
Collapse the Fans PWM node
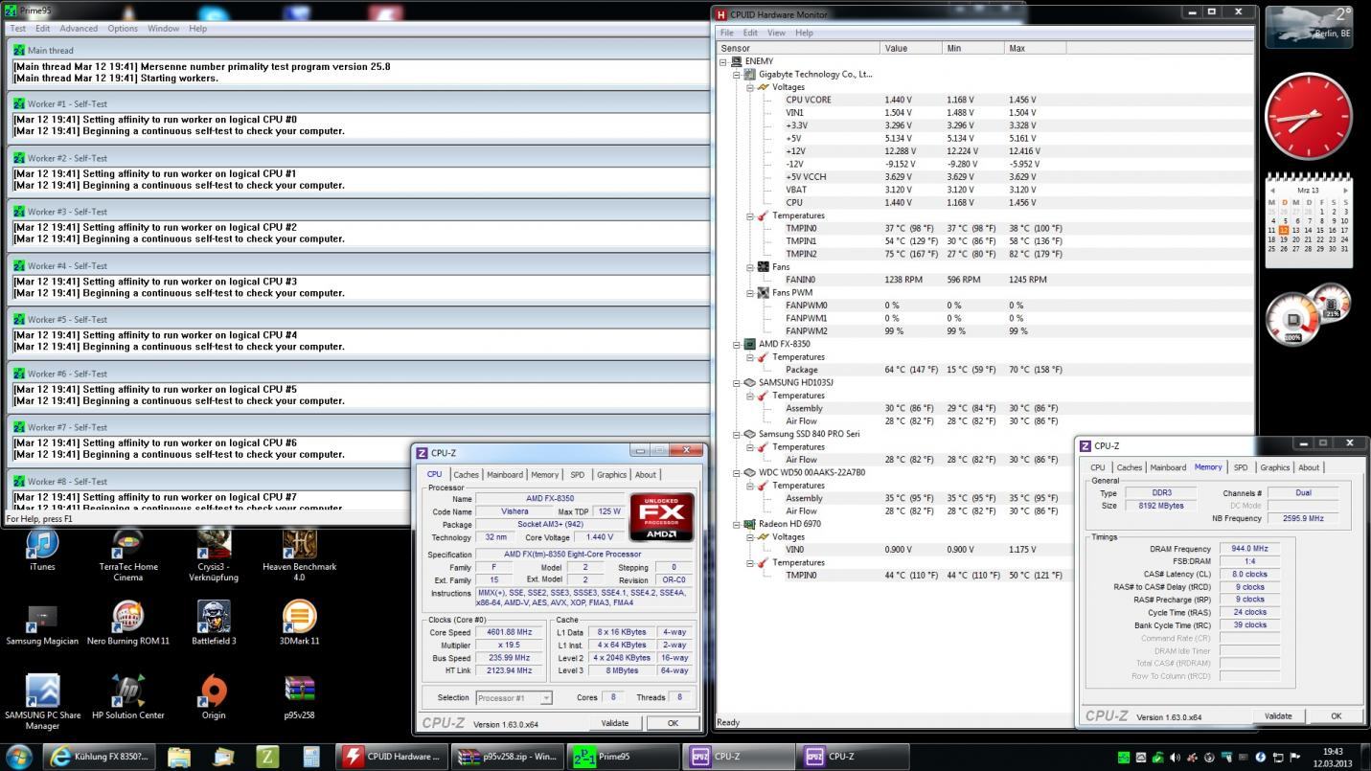pyautogui.click(x=750, y=292)
